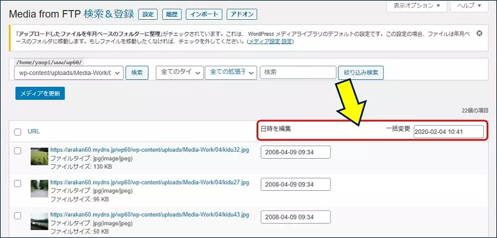Click the 検索＆登録 page title text
Viewport: 497px width, 238px height.
click(x=109, y=14)
